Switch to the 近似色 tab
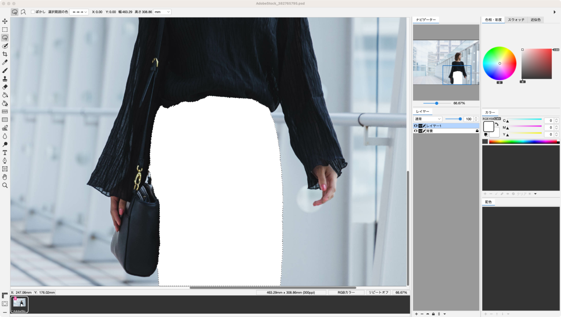 (535, 20)
